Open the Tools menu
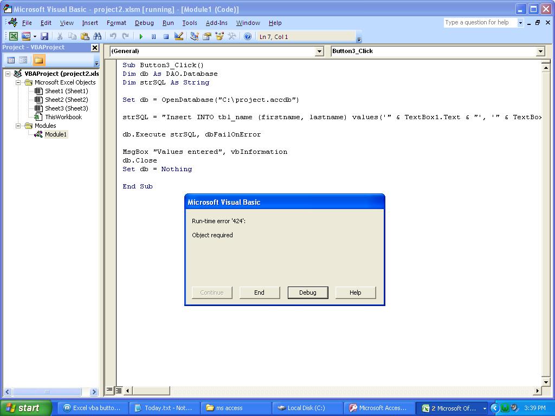This screenshot has width=555, height=416. coord(190,23)
